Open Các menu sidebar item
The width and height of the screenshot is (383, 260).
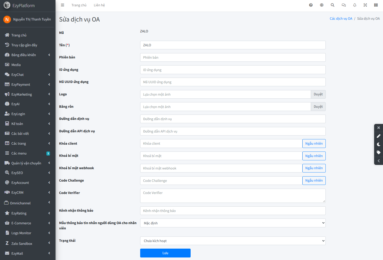coord(28,153)
